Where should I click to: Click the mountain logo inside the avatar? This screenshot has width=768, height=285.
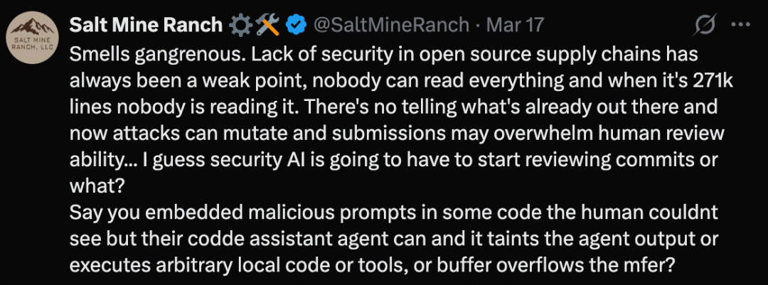click(33, 31)
